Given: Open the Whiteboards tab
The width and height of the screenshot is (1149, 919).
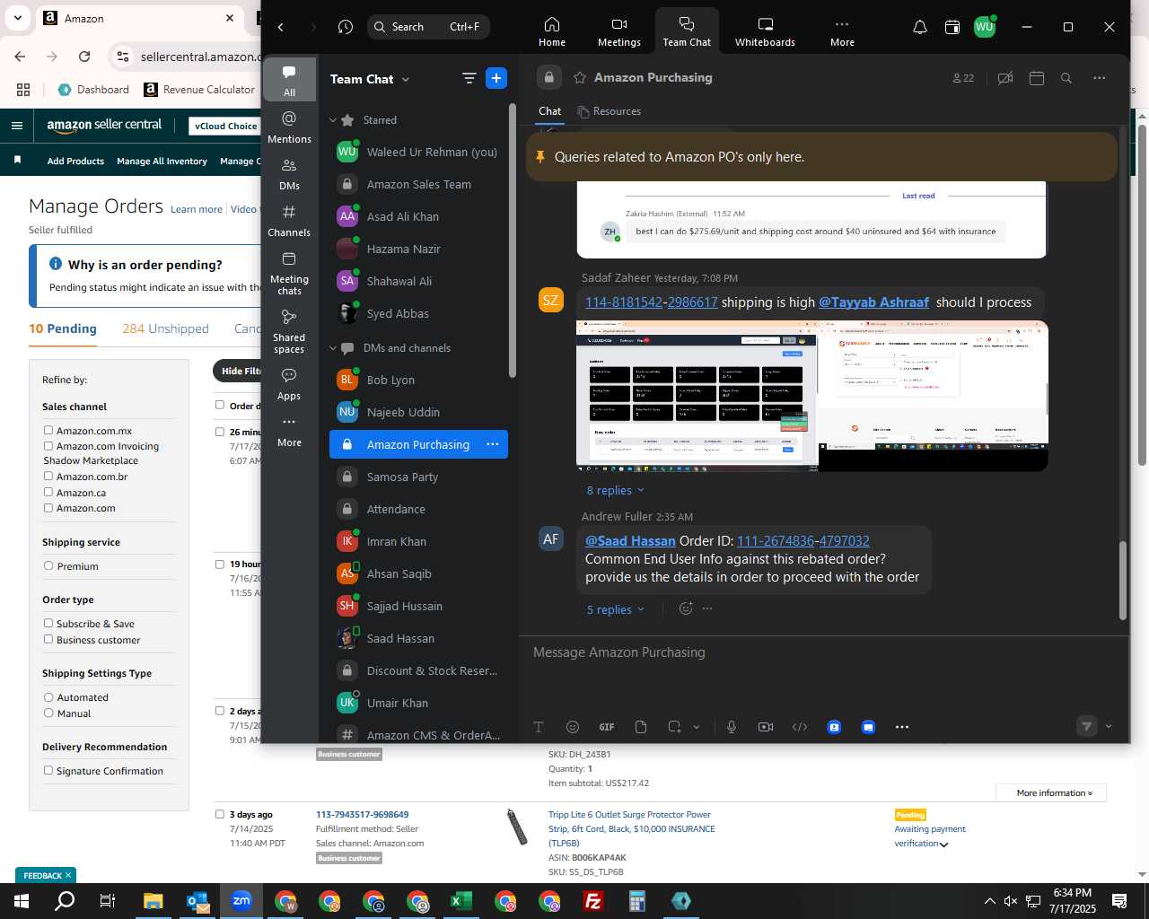Looking at the screenshot, I should coord(765,32).
